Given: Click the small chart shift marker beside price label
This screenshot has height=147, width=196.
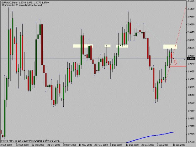Looking at the screenshot, I should pos(185,60).
